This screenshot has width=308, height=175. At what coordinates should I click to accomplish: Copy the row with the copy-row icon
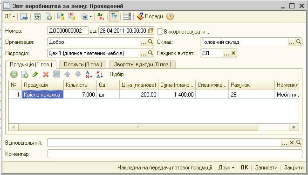[x=25, y=74]
